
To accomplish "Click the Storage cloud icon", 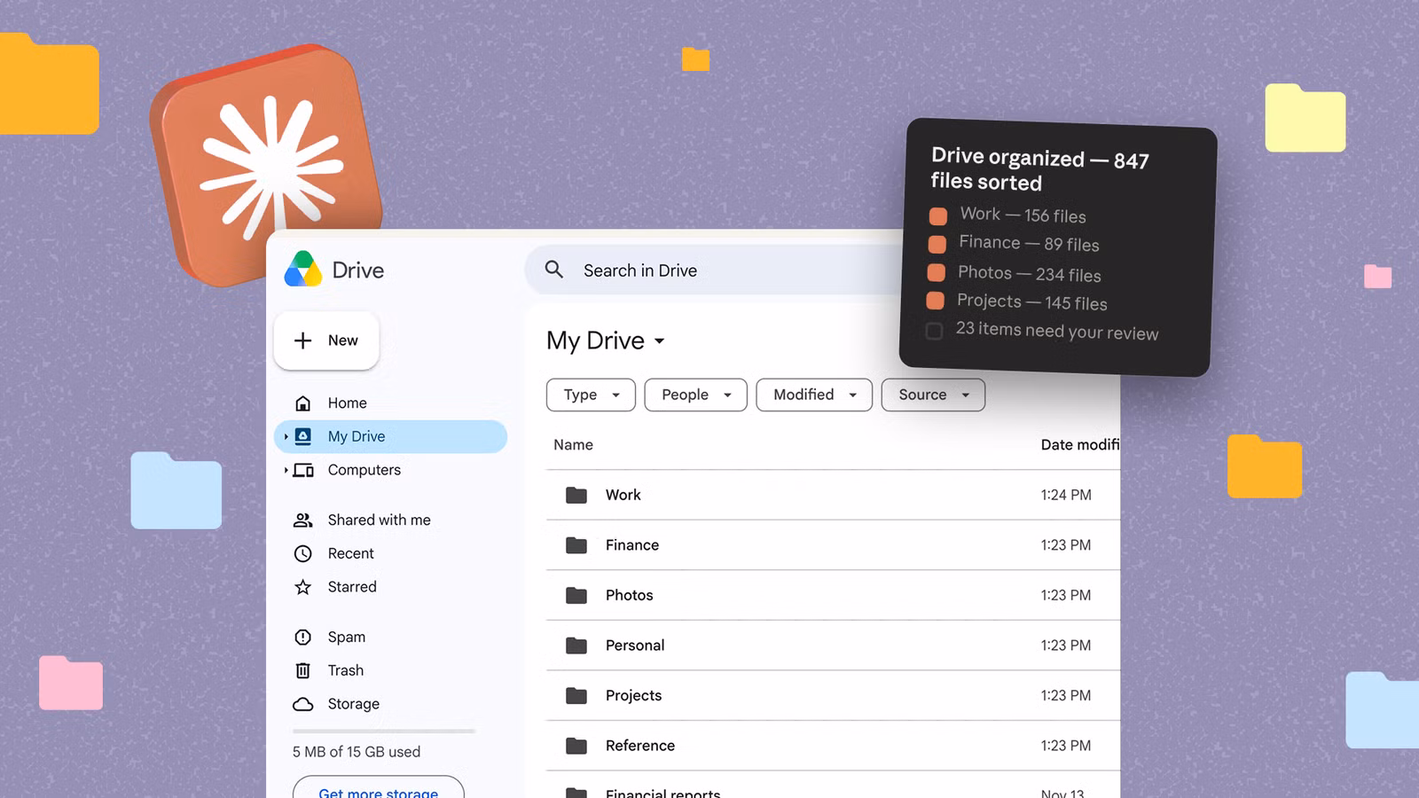I will [x=303, y=704].
